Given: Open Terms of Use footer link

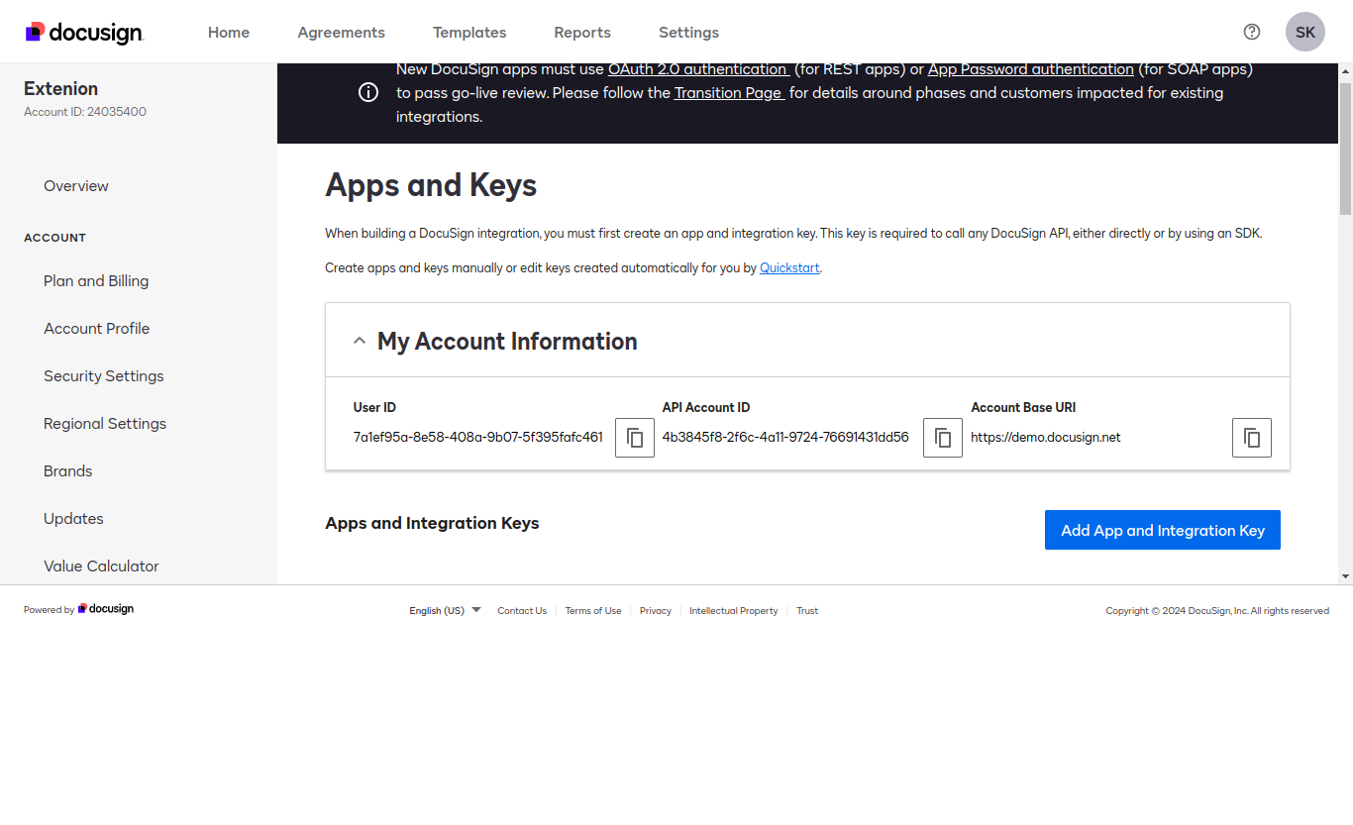Looking at the screenshot, I should (593, 611).
